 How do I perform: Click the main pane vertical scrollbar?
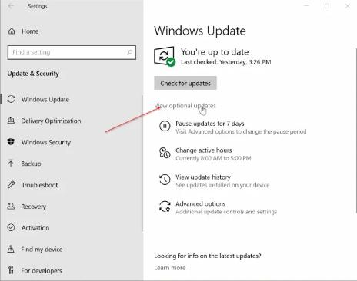(356, 131)
